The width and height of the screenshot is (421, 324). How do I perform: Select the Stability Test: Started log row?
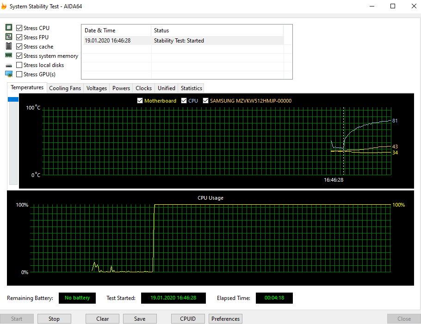(x=184, y=41)
